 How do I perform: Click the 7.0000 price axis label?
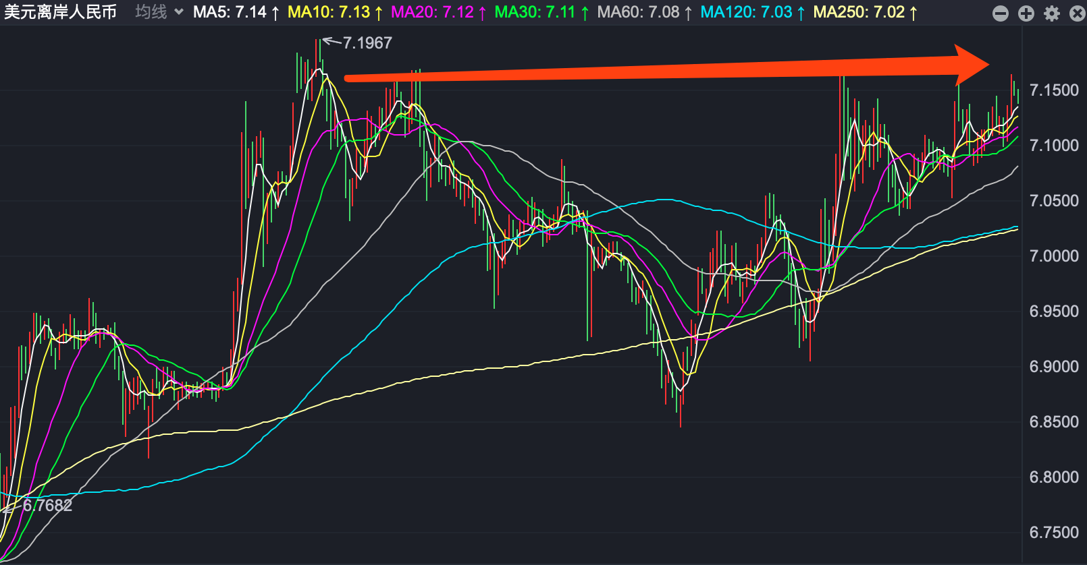click(1054, 256)
